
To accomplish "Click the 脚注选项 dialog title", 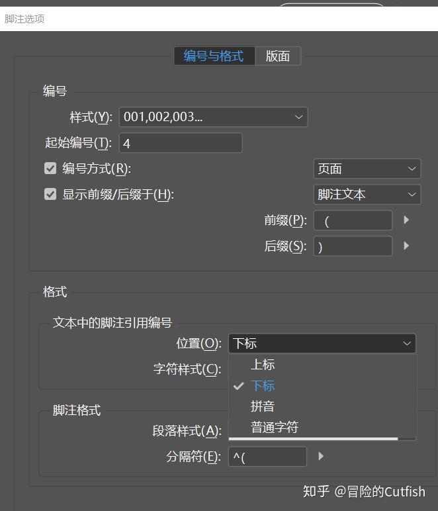I will pyautogui.click(x=24, y=19).
